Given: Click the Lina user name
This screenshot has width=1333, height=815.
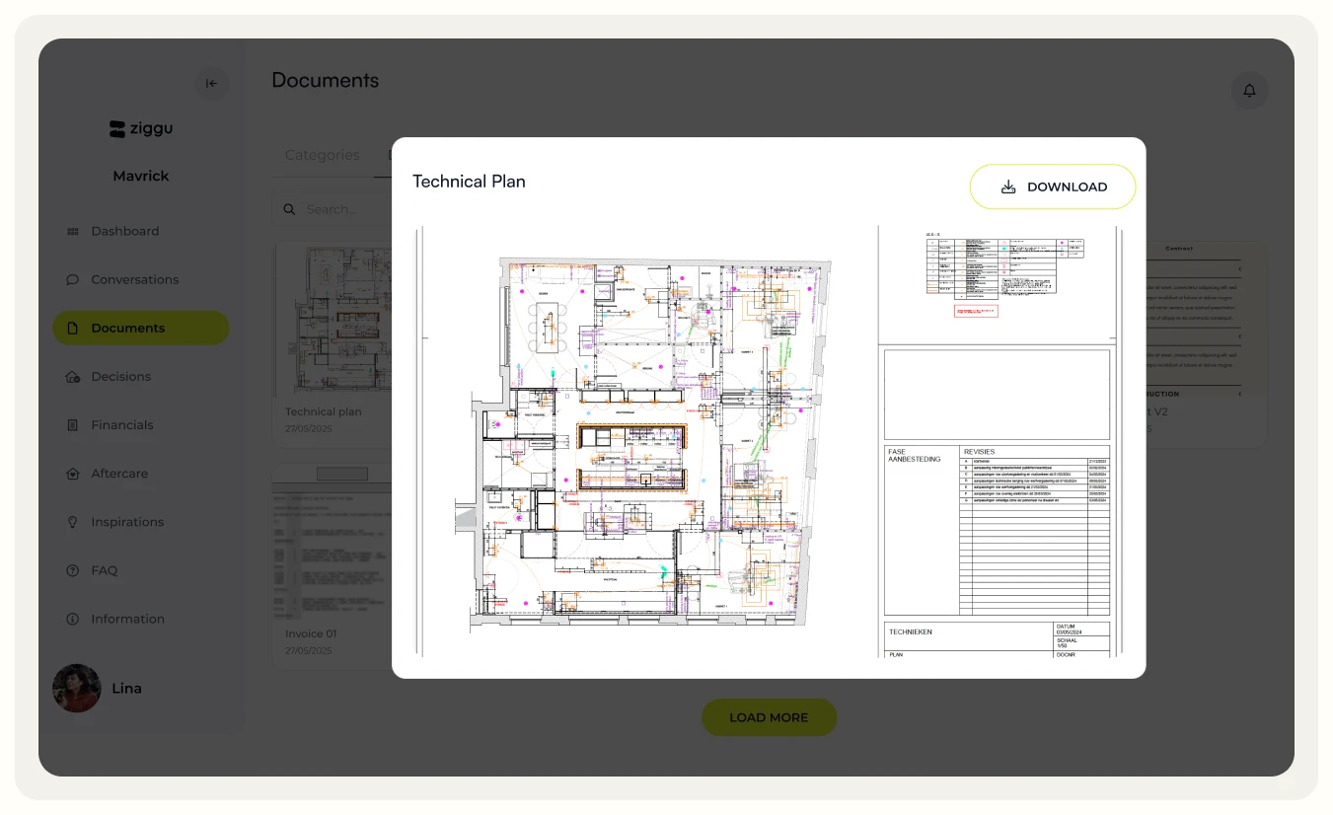Looking at the screenshot, I should click(126, 688).
